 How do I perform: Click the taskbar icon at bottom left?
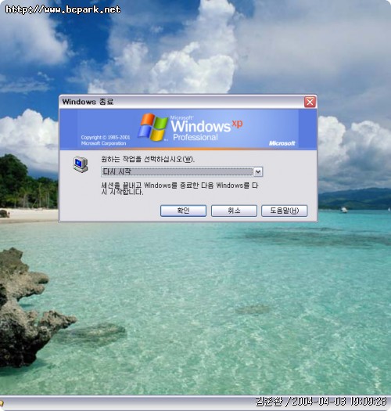pos(2,403)
